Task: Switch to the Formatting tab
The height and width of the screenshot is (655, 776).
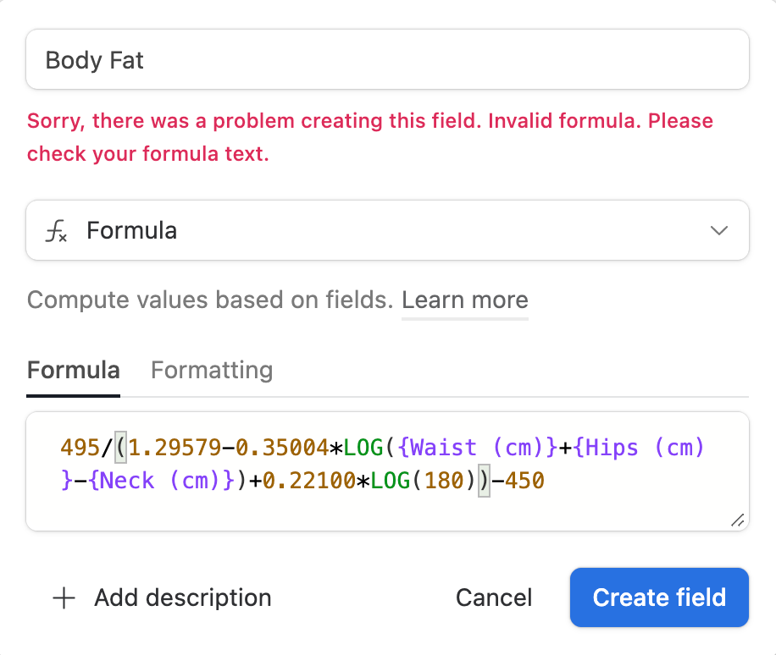Action: [212, 371]
